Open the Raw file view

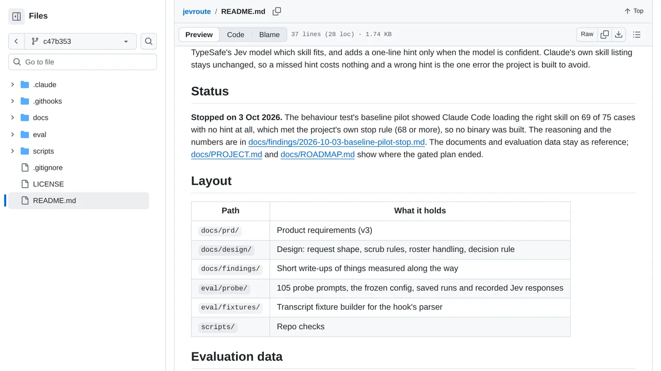[587, 35]
